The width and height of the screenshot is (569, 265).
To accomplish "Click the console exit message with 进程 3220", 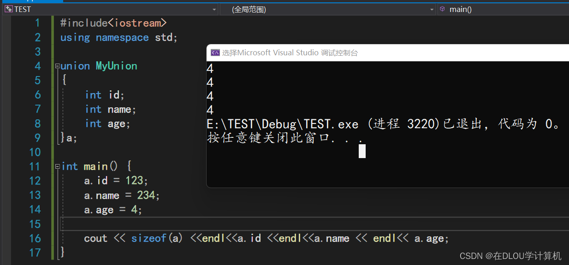I will click(x=384, y=124).
